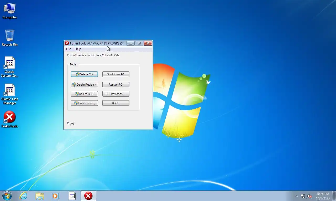
Task: Minimize the ForkieTools window
Action: click(130, 43)
